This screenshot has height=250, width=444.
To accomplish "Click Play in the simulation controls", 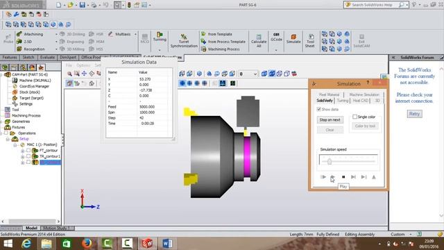I will (332, 177).
